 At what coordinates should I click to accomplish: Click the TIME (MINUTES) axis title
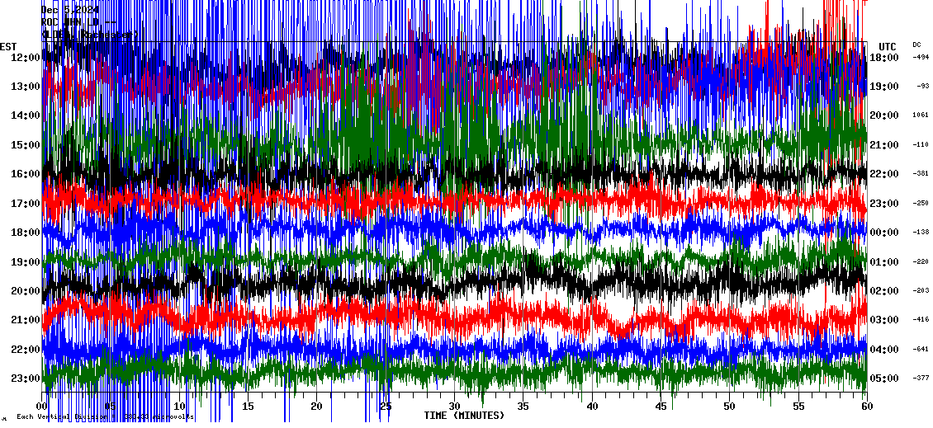[463, 416]
